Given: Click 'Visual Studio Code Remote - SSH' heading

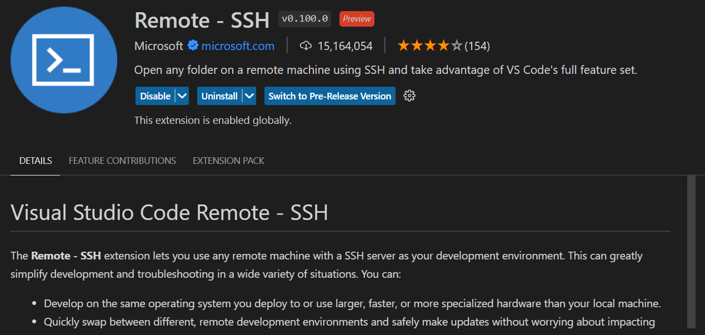Looking at the screenshot, I should tap(169, 212).
